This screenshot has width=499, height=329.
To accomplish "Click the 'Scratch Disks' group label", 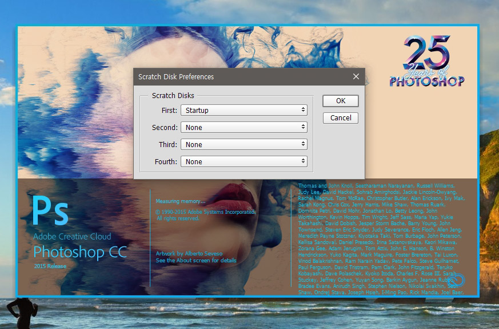I will point(173,96).
